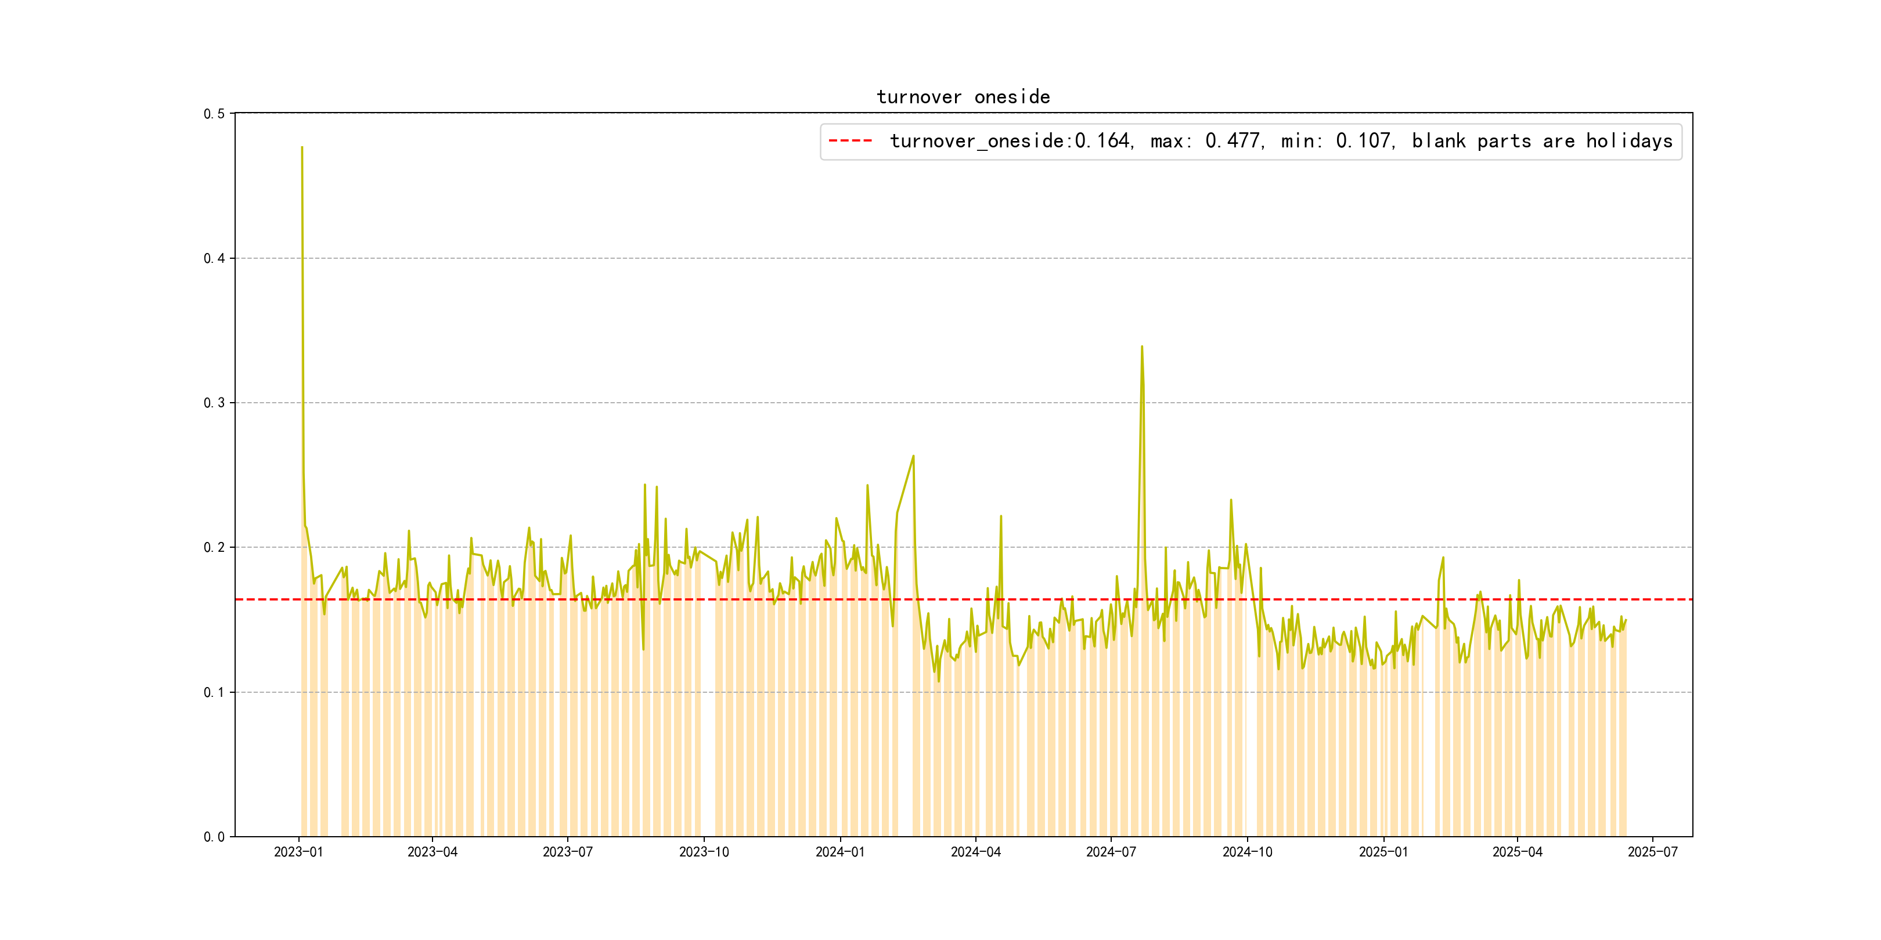Image resolution: width=1881 pixels, height=940 pixels.
Task: Click the y-axis label 0.3
Action: coord(214,403)
